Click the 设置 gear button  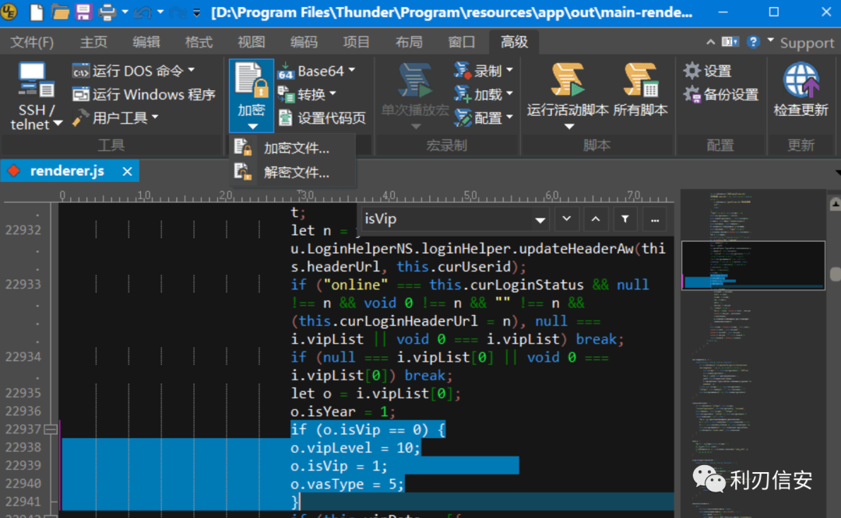[708, 71]
